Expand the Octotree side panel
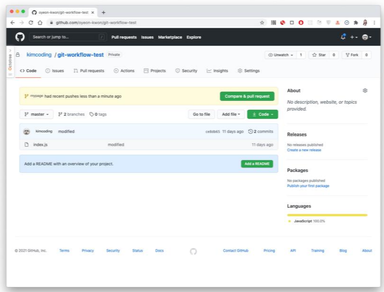Screen dimensions: 384x292 [x=10, y=62]
